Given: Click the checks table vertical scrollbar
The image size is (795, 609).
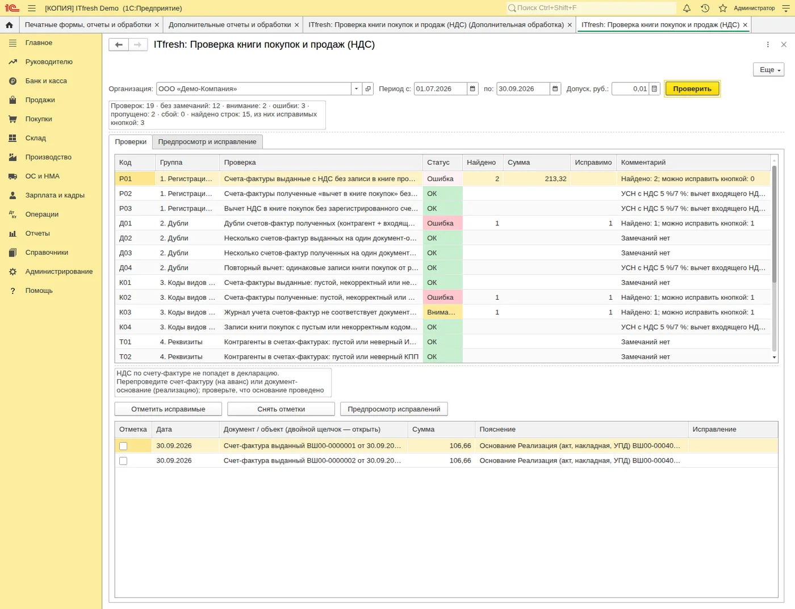Looking at the screenshot, I should (x=774, y=258).
